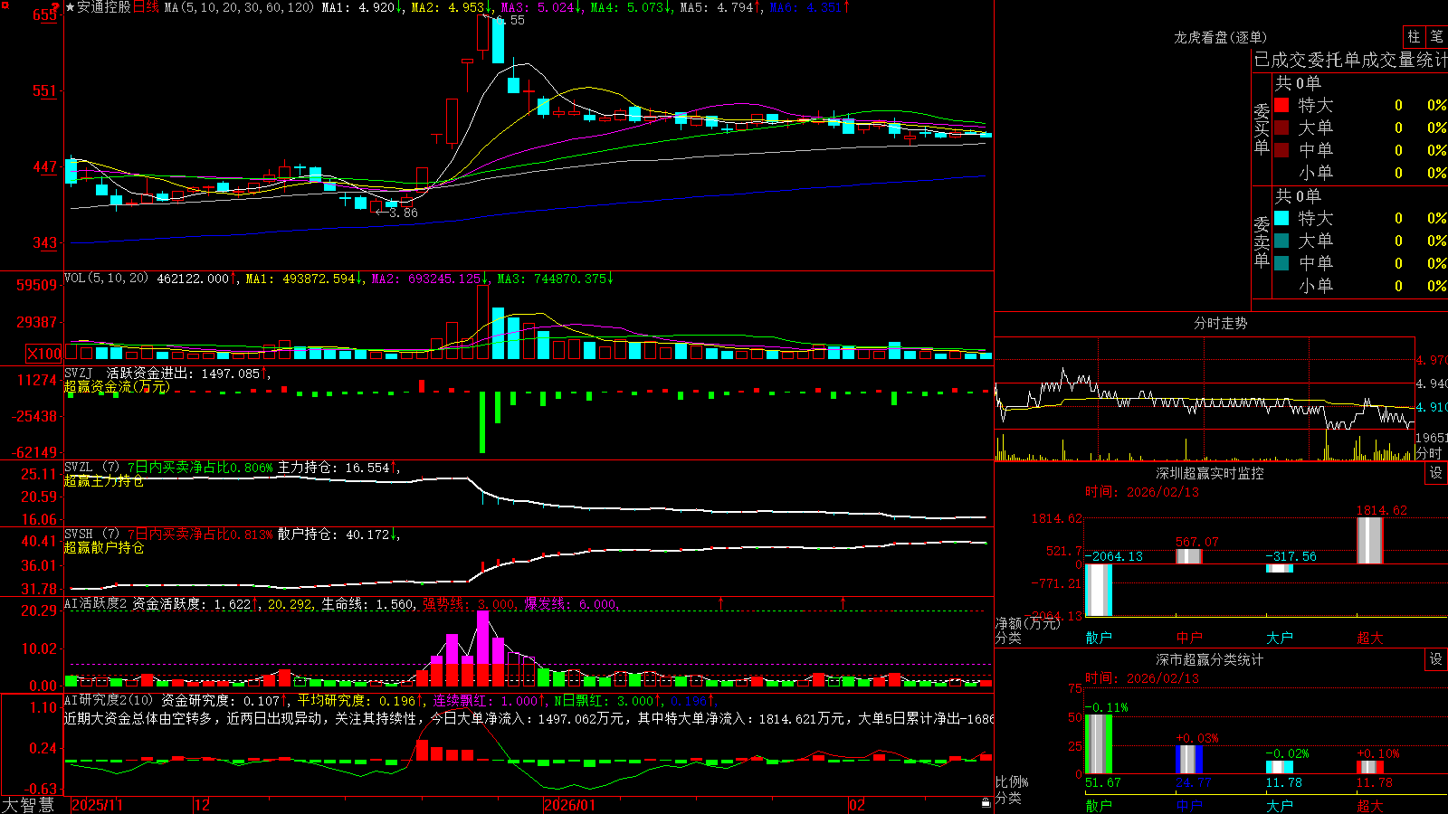Click the 1814.62 超大 bar label
Screen dimensions: 1448x814
tap(1381, 510)
